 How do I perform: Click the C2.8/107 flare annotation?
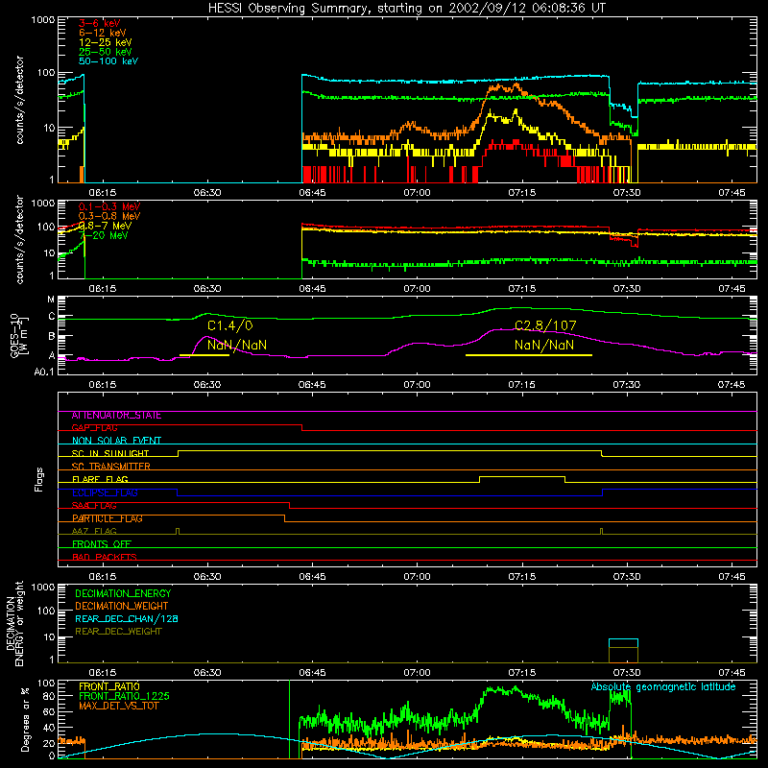point(545,325)
